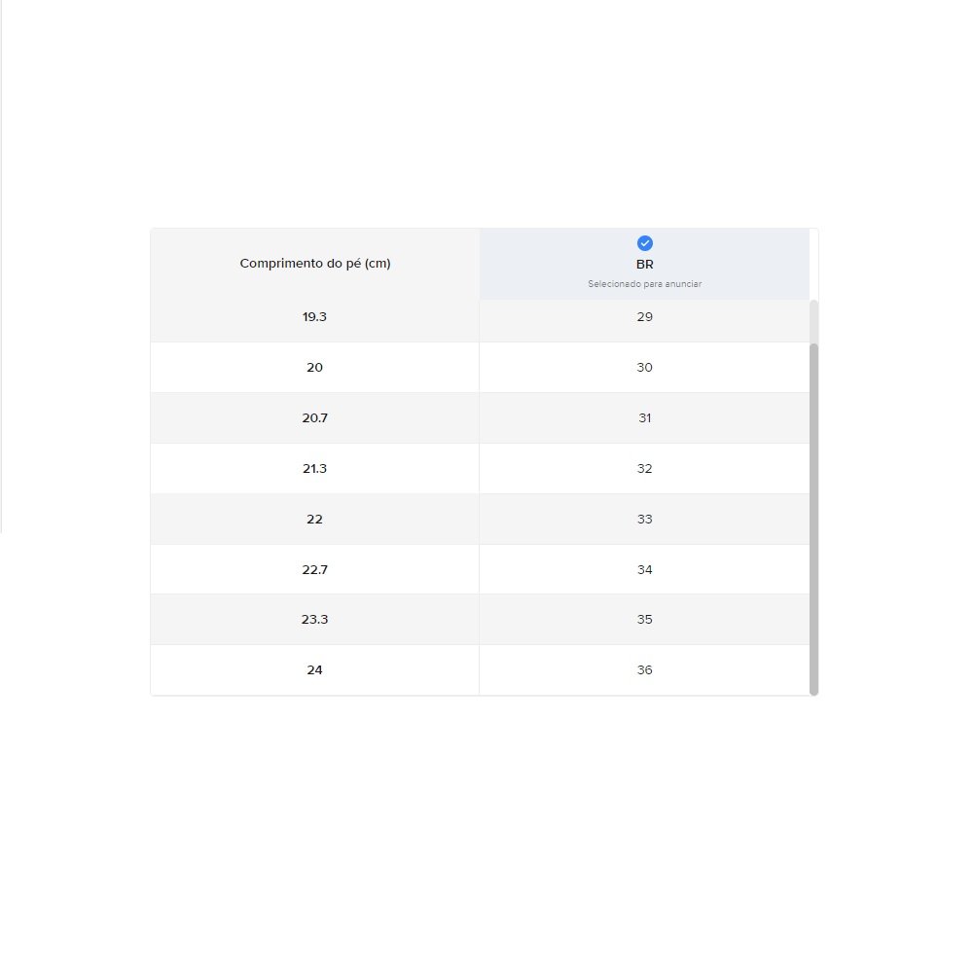Click the blue checkmark above BR
973x973 pixels.
tap(644, 243)
